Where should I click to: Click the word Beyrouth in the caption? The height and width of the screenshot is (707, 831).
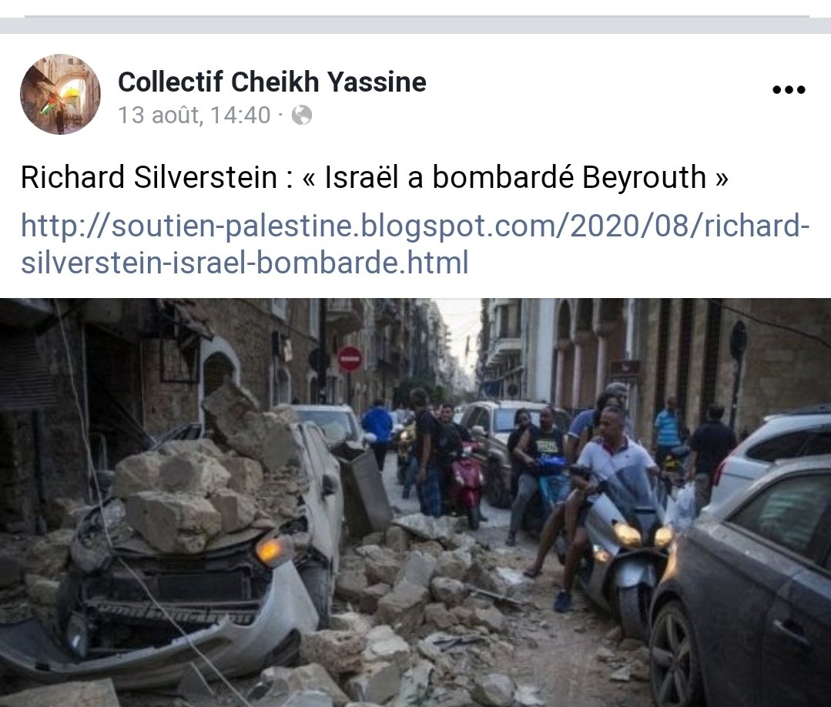tap(644, 177)
